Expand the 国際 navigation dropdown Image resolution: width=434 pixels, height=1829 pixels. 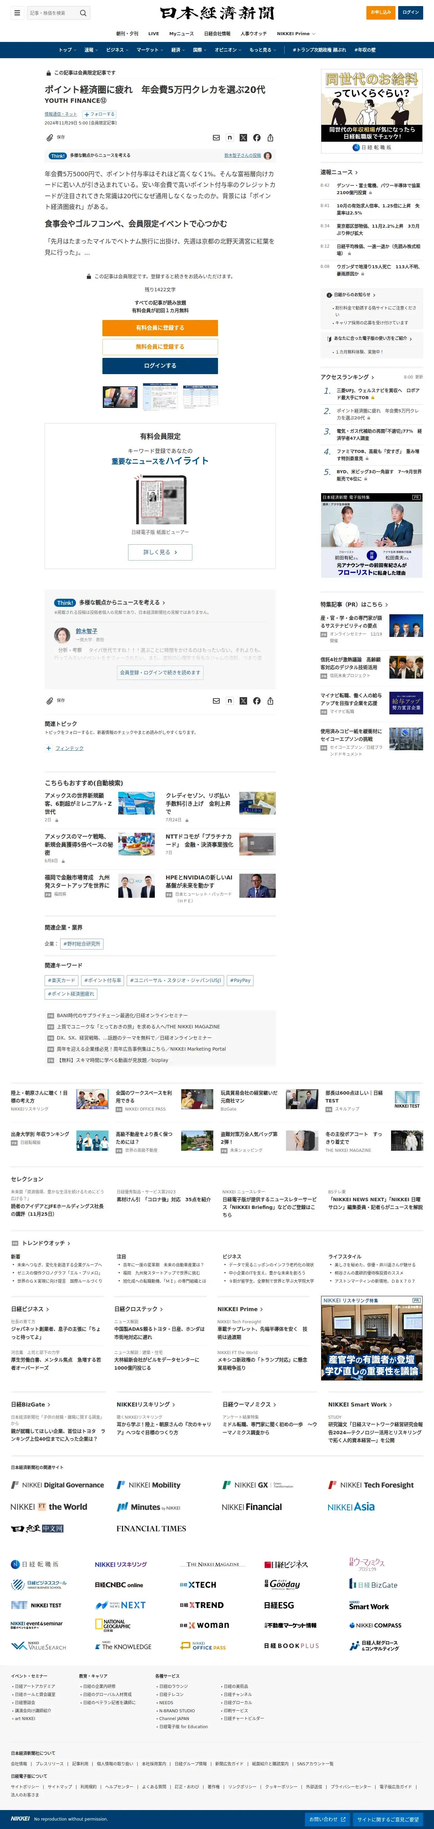pyautogui.click(x=199, y=50)
